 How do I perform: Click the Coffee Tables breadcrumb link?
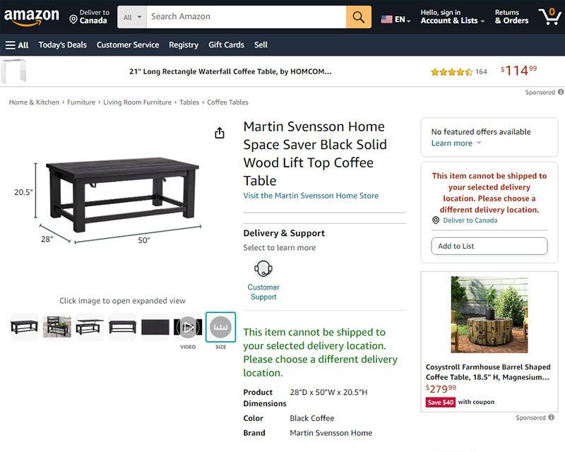click(227, 102)
